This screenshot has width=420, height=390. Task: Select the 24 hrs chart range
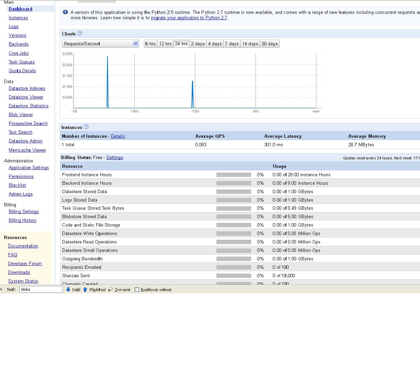pyautogui.click(x=181, y=44)
